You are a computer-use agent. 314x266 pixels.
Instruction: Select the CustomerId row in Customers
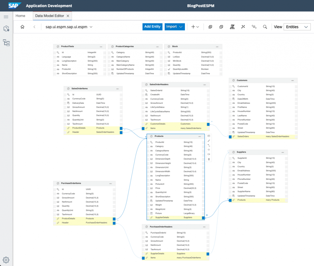point(263,86)
